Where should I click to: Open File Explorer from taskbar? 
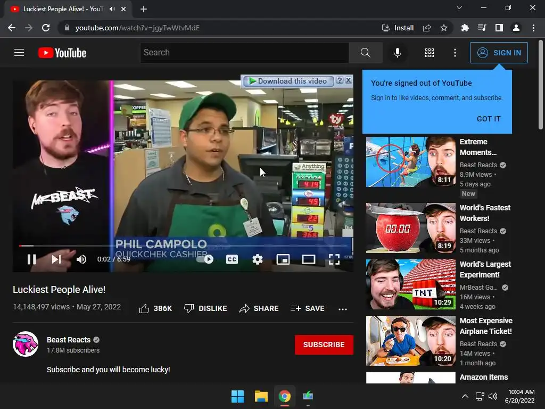261,396
